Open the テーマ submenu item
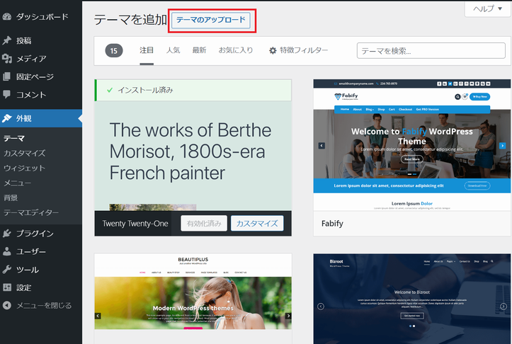The width and height of the screenshot is (512, 344). [x=14, y=139]
